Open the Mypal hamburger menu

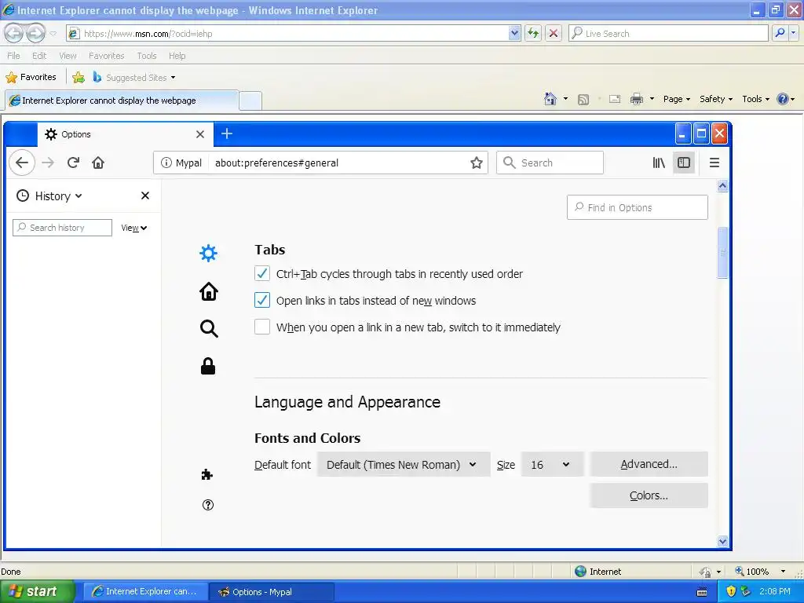[x=714, y=163]
